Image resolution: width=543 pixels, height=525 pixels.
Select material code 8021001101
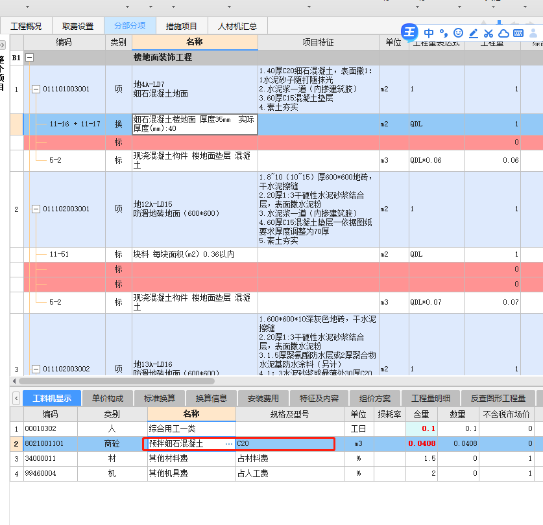click(44, 444)
